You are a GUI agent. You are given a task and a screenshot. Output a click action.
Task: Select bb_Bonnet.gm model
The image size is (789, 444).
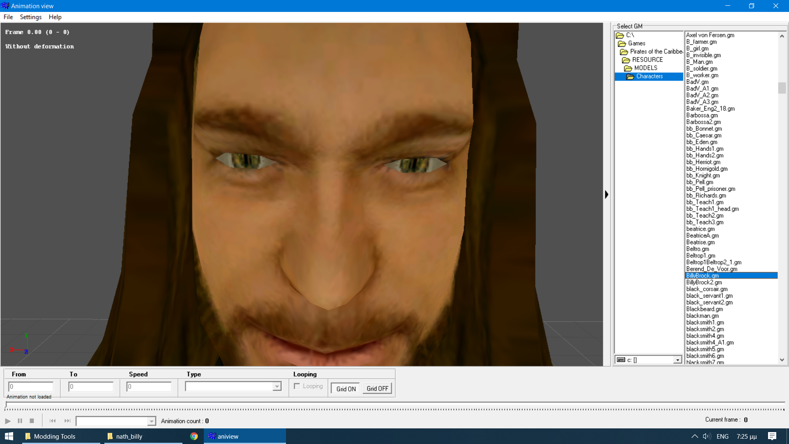(704, 129)
